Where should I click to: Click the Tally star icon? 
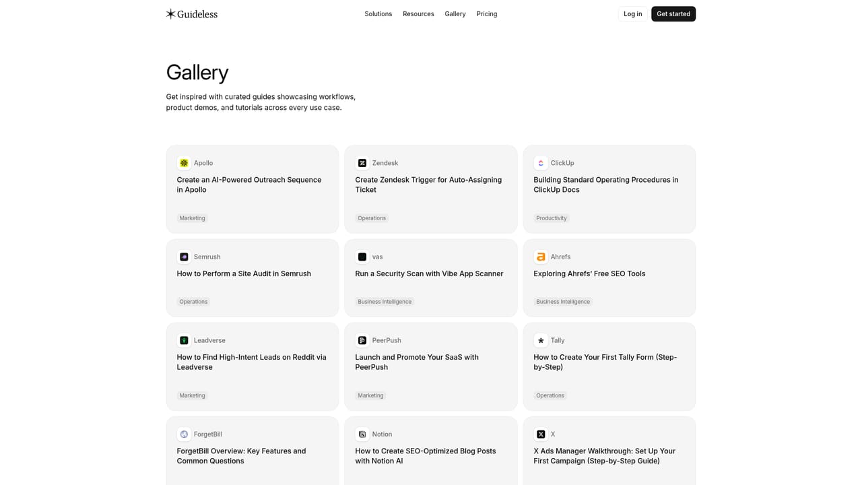click(x=541, y=340)
